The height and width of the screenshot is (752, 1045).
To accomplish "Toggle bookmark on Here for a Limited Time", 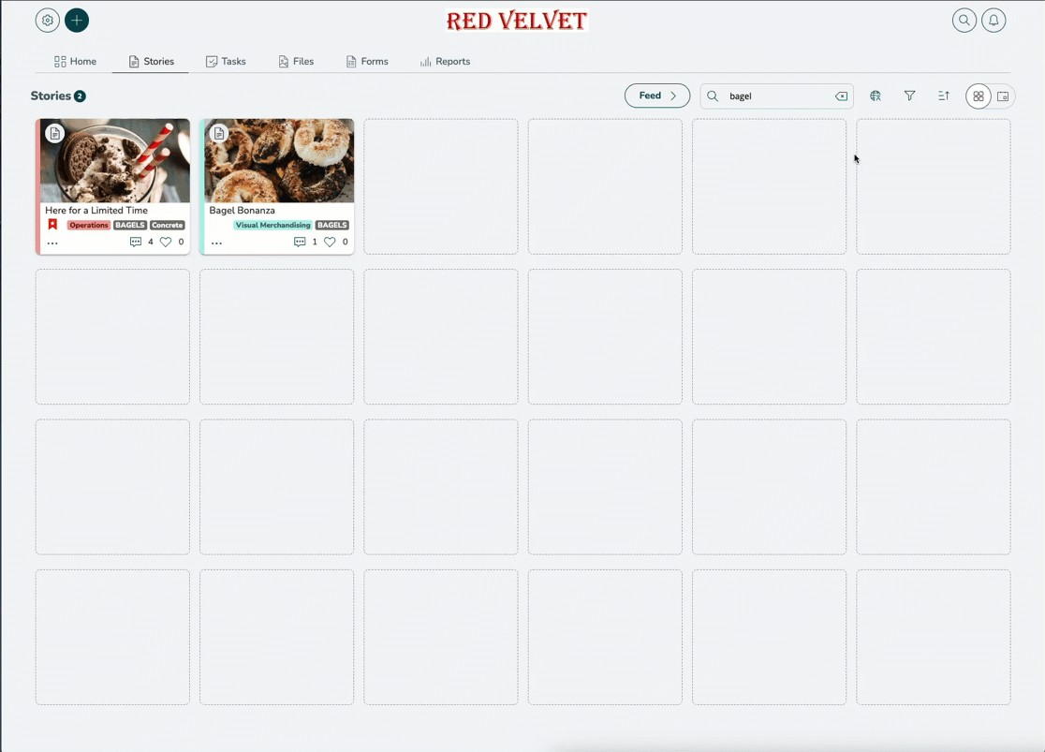I will tap(52, 225).
